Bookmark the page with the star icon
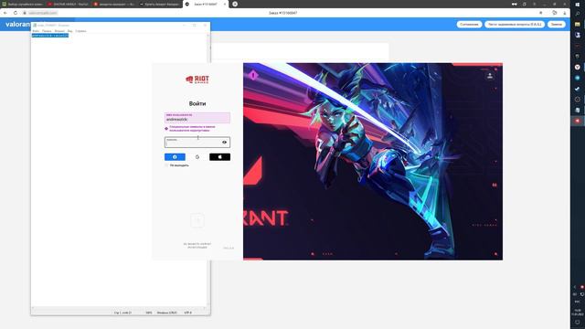Image resolution: width=585 pixels, height=329 pixels. (540, 13)
